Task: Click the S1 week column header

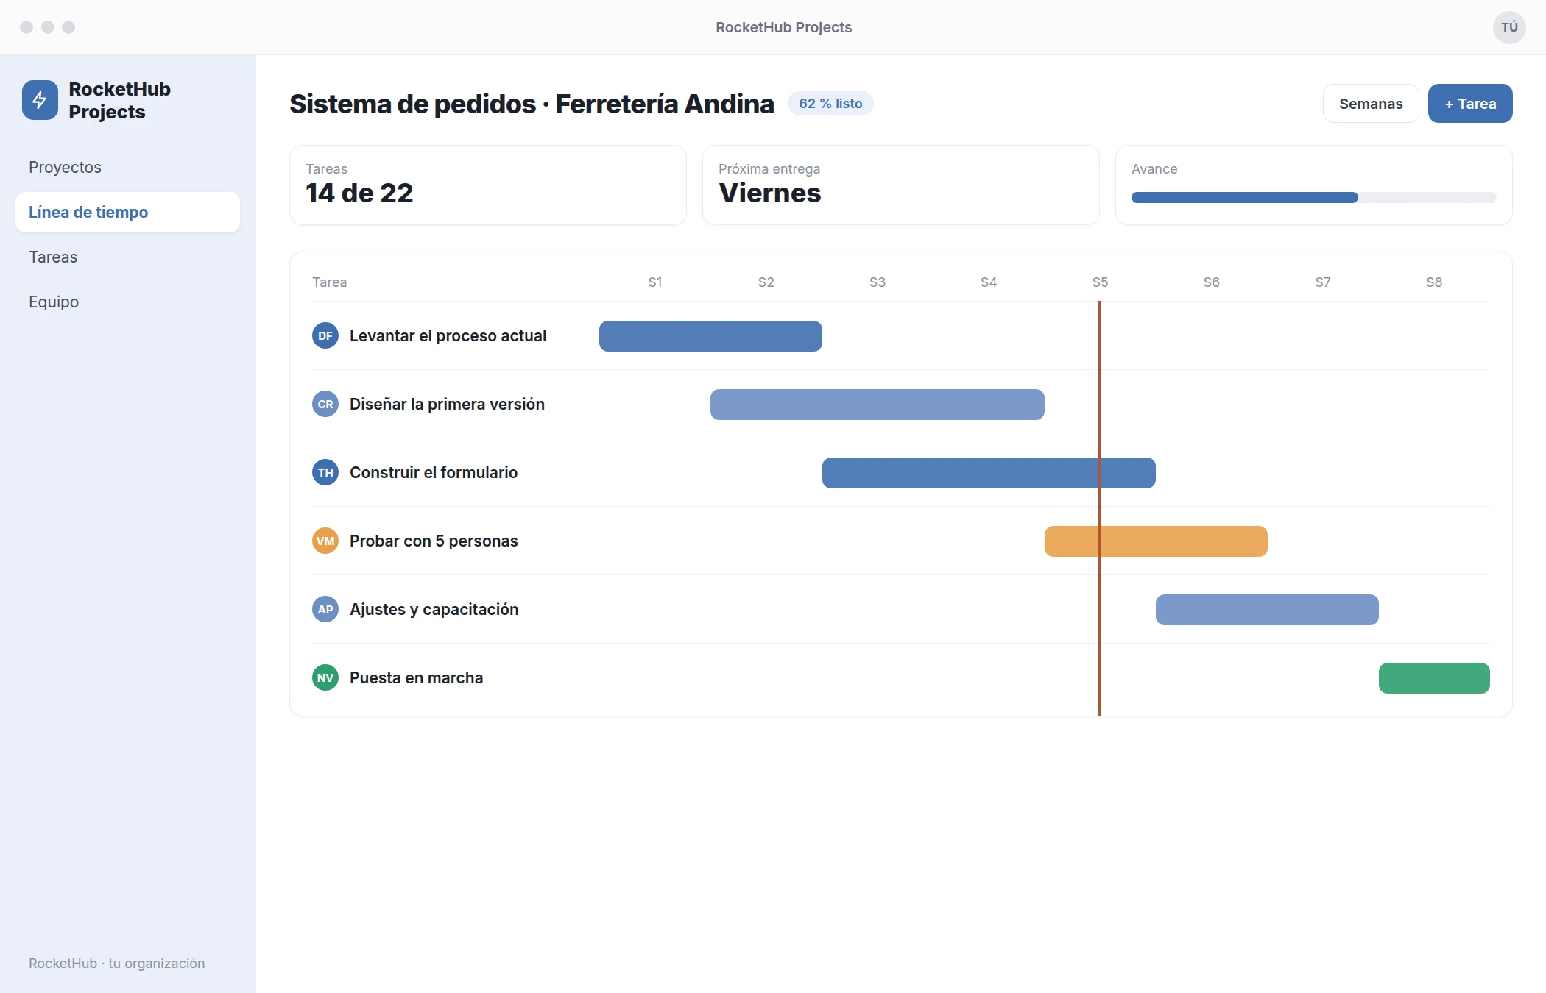Action: pos(655,282)
